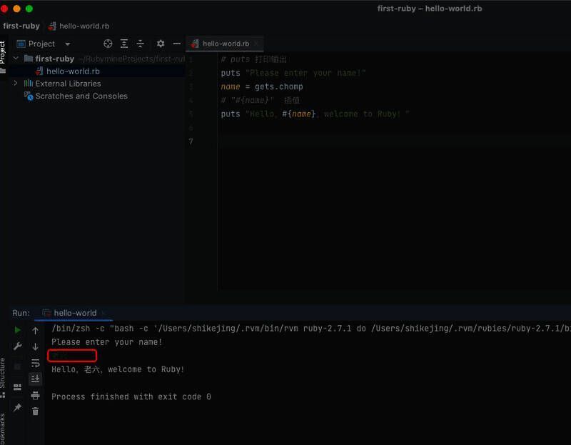Select the hello-world tab in Run panel

74,313
